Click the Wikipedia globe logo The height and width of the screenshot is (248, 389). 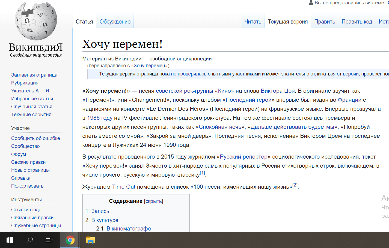(x=36, y=21)
